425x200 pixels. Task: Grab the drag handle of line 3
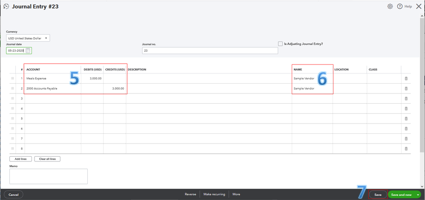coord(12,99)
